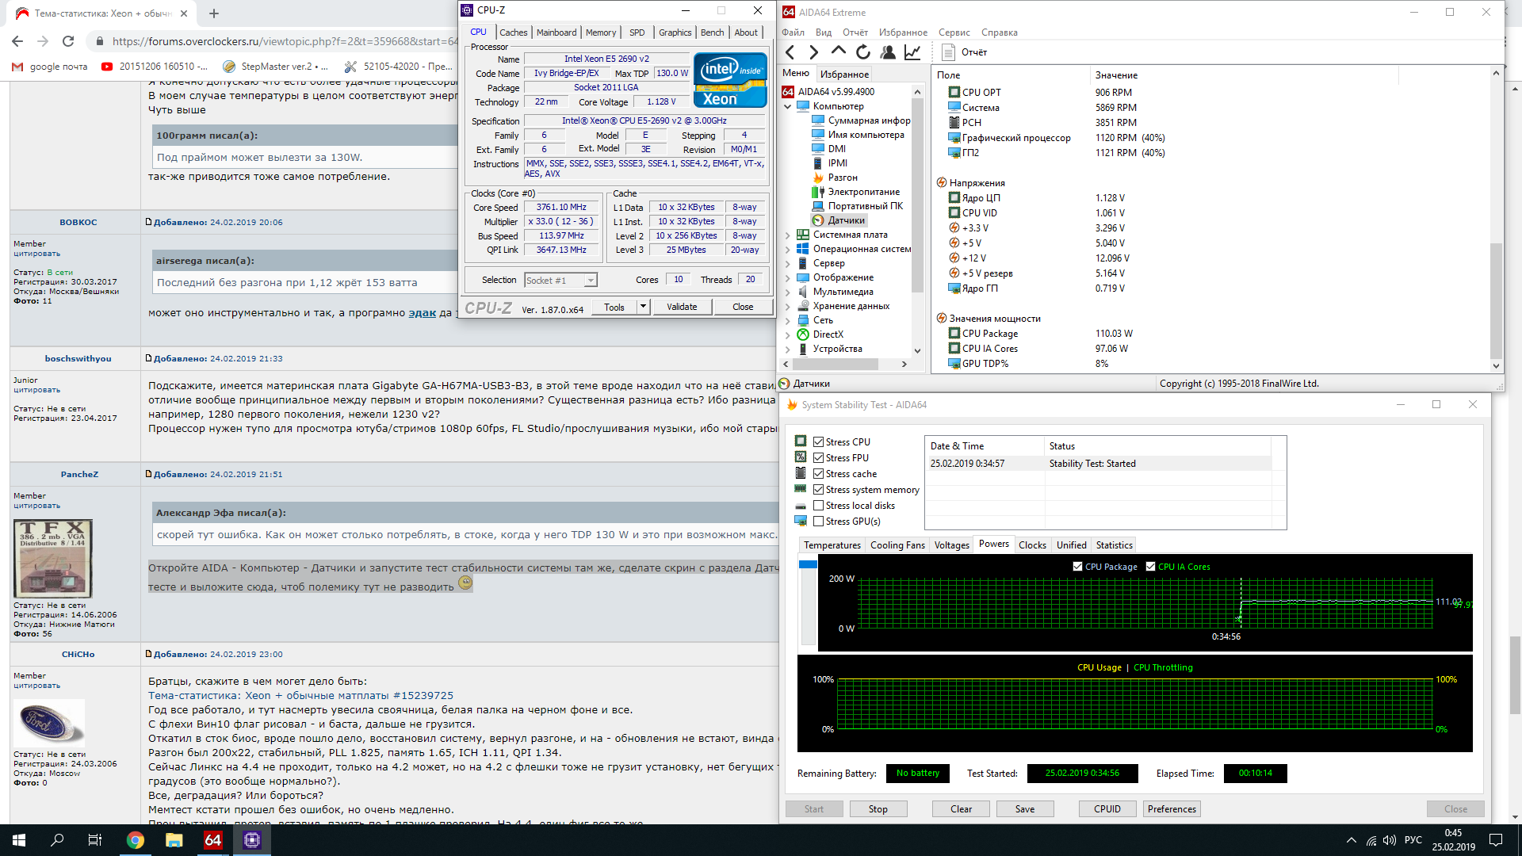Reload the Chrome page
The image size is (1522, 856).
coord(68,41)
